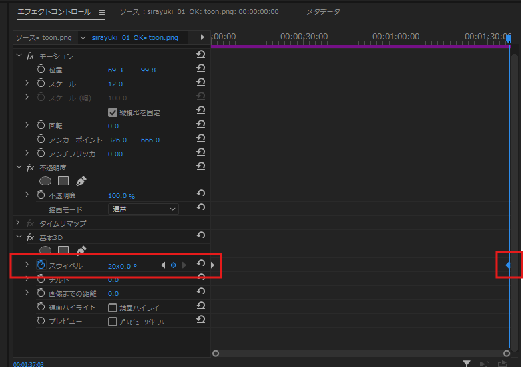Add or remove スウィベル keyframe
Screen dimensions: 524x367
[x=174, y=265]
